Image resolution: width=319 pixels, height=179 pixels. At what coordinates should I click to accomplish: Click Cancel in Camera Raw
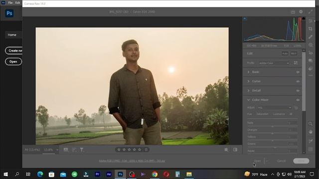[281, 161]
